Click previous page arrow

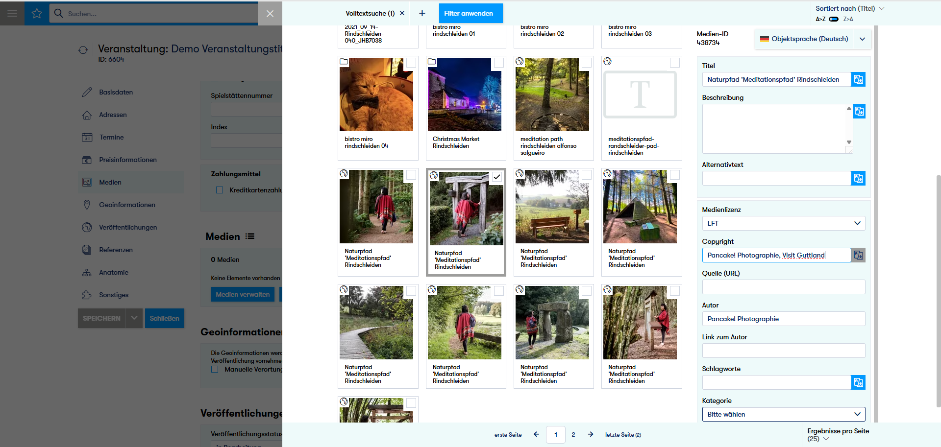tap(536, 434)
